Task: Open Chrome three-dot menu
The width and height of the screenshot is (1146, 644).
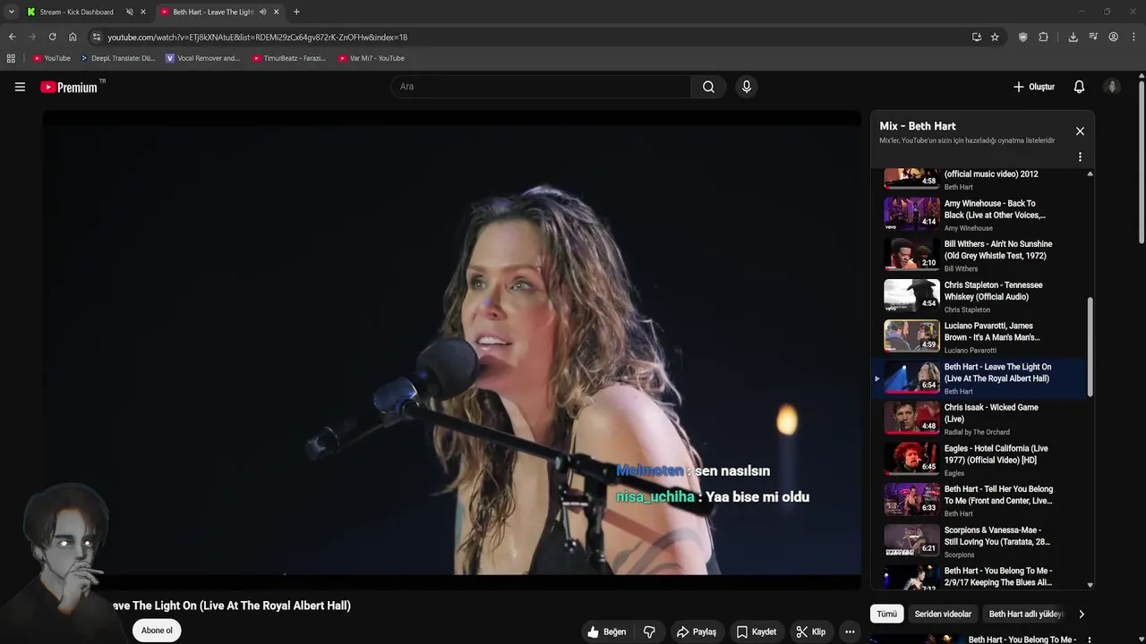Action: click(1133, 37)
